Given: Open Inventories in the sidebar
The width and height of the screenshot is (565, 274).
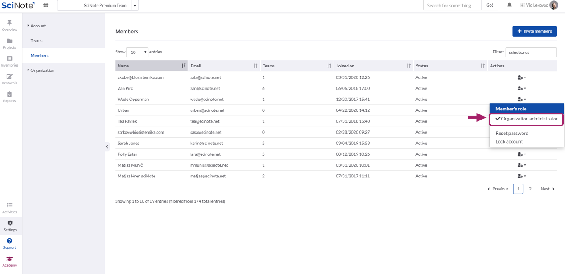Looking at the screenshot, I should click(x=10, y=61).
